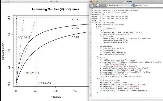Click the file proxy icon beside the moreq.r title
The width and height of the screenshot is (163, 101).
(x=125, y=2)
